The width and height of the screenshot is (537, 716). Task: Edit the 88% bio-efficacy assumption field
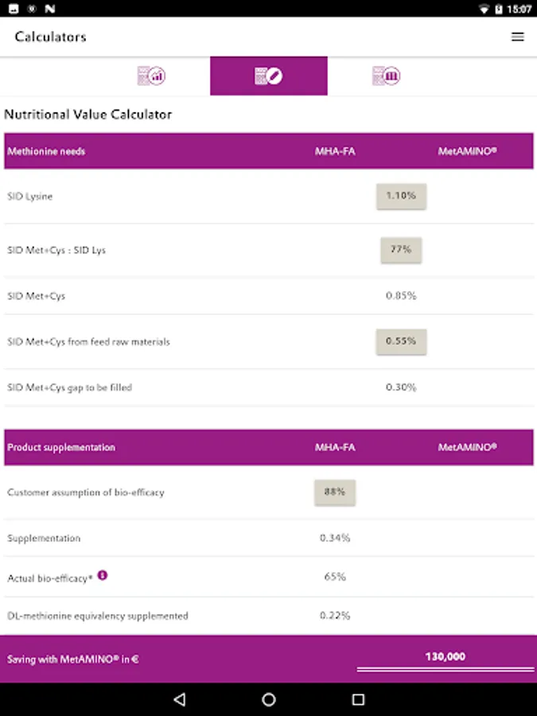click(x=335, y=492)
